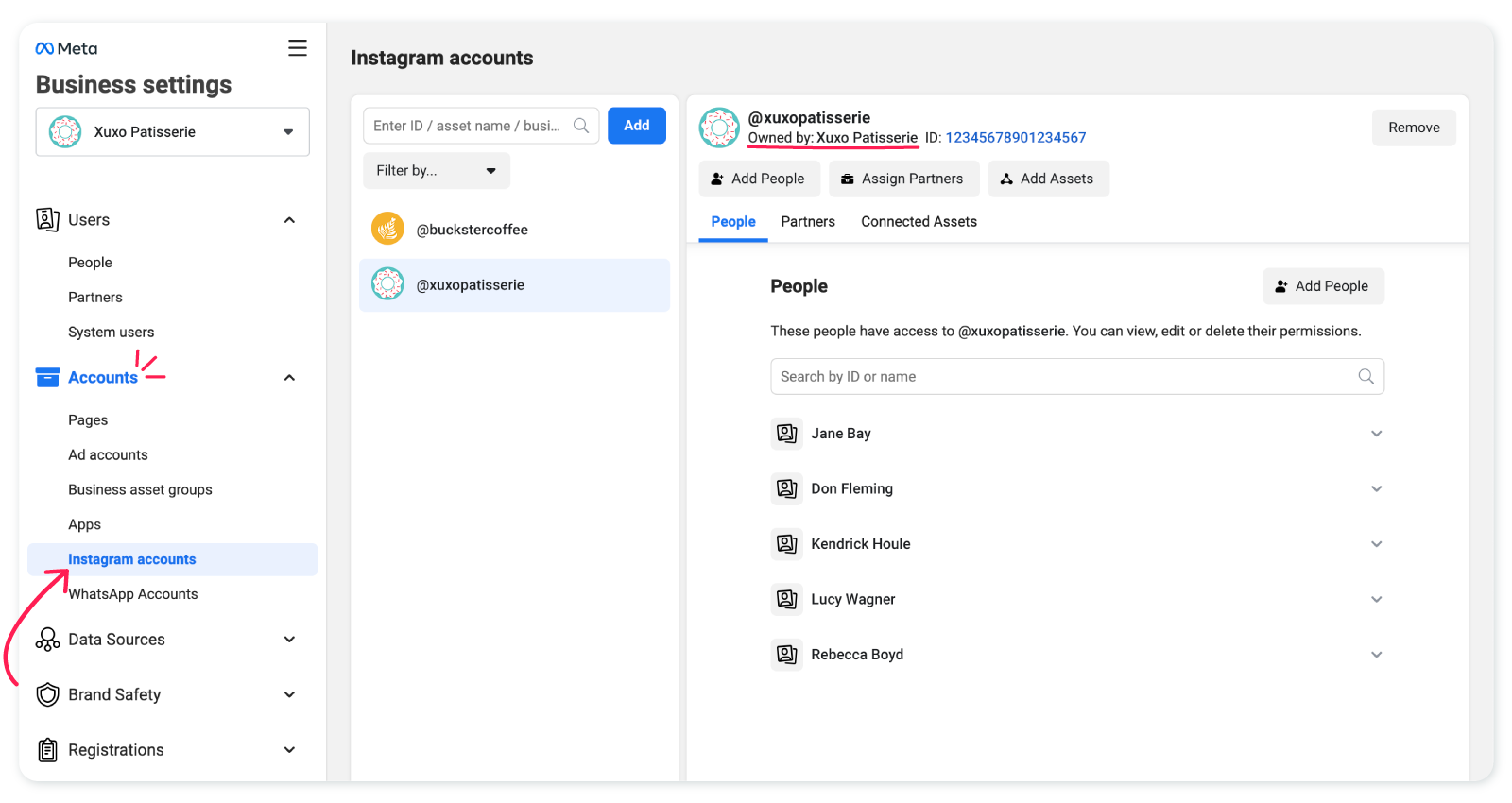
Task: Expand Jane Bay's permissions chevron
Action: [1377, 434]
